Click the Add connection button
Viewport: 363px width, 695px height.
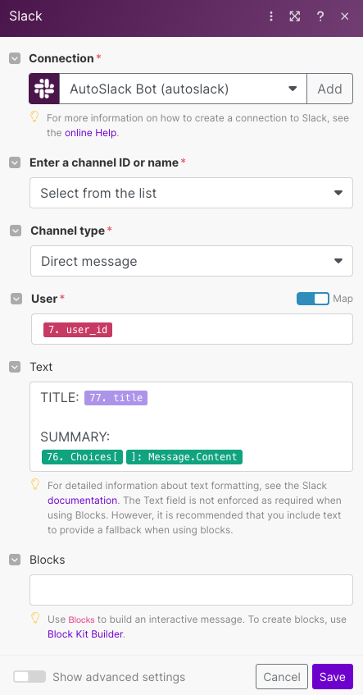(x=329, y=89)
